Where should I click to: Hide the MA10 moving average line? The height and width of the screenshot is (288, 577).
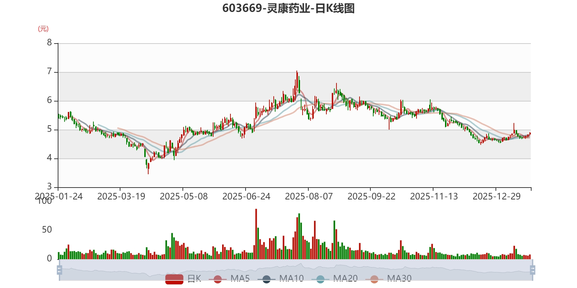pos(281,279)
